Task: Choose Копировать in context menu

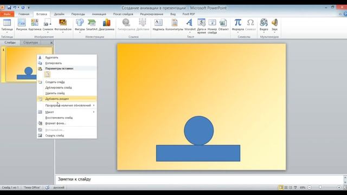Action: pyautogui.click(x=67, y=63)
